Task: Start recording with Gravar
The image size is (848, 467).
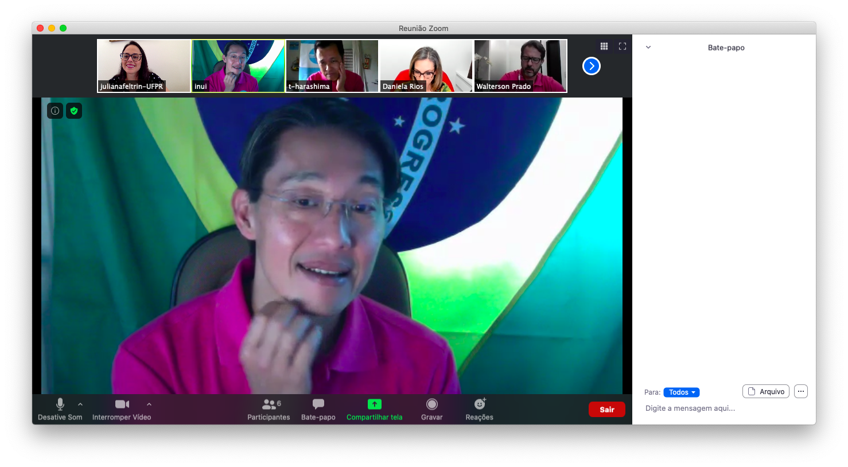Action: point(431,409)
